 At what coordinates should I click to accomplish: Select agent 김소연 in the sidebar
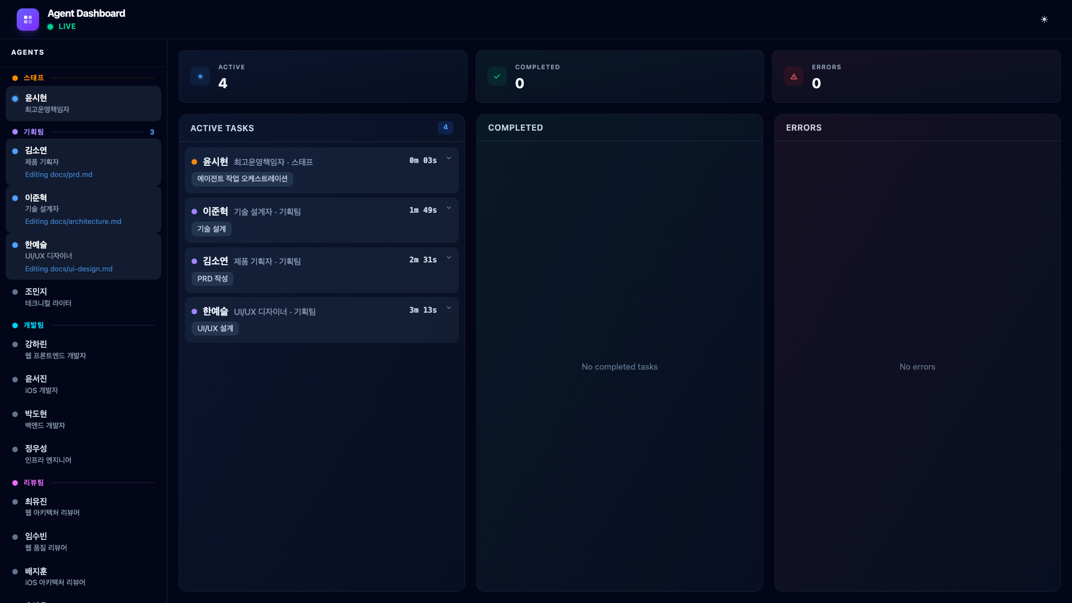36,151
